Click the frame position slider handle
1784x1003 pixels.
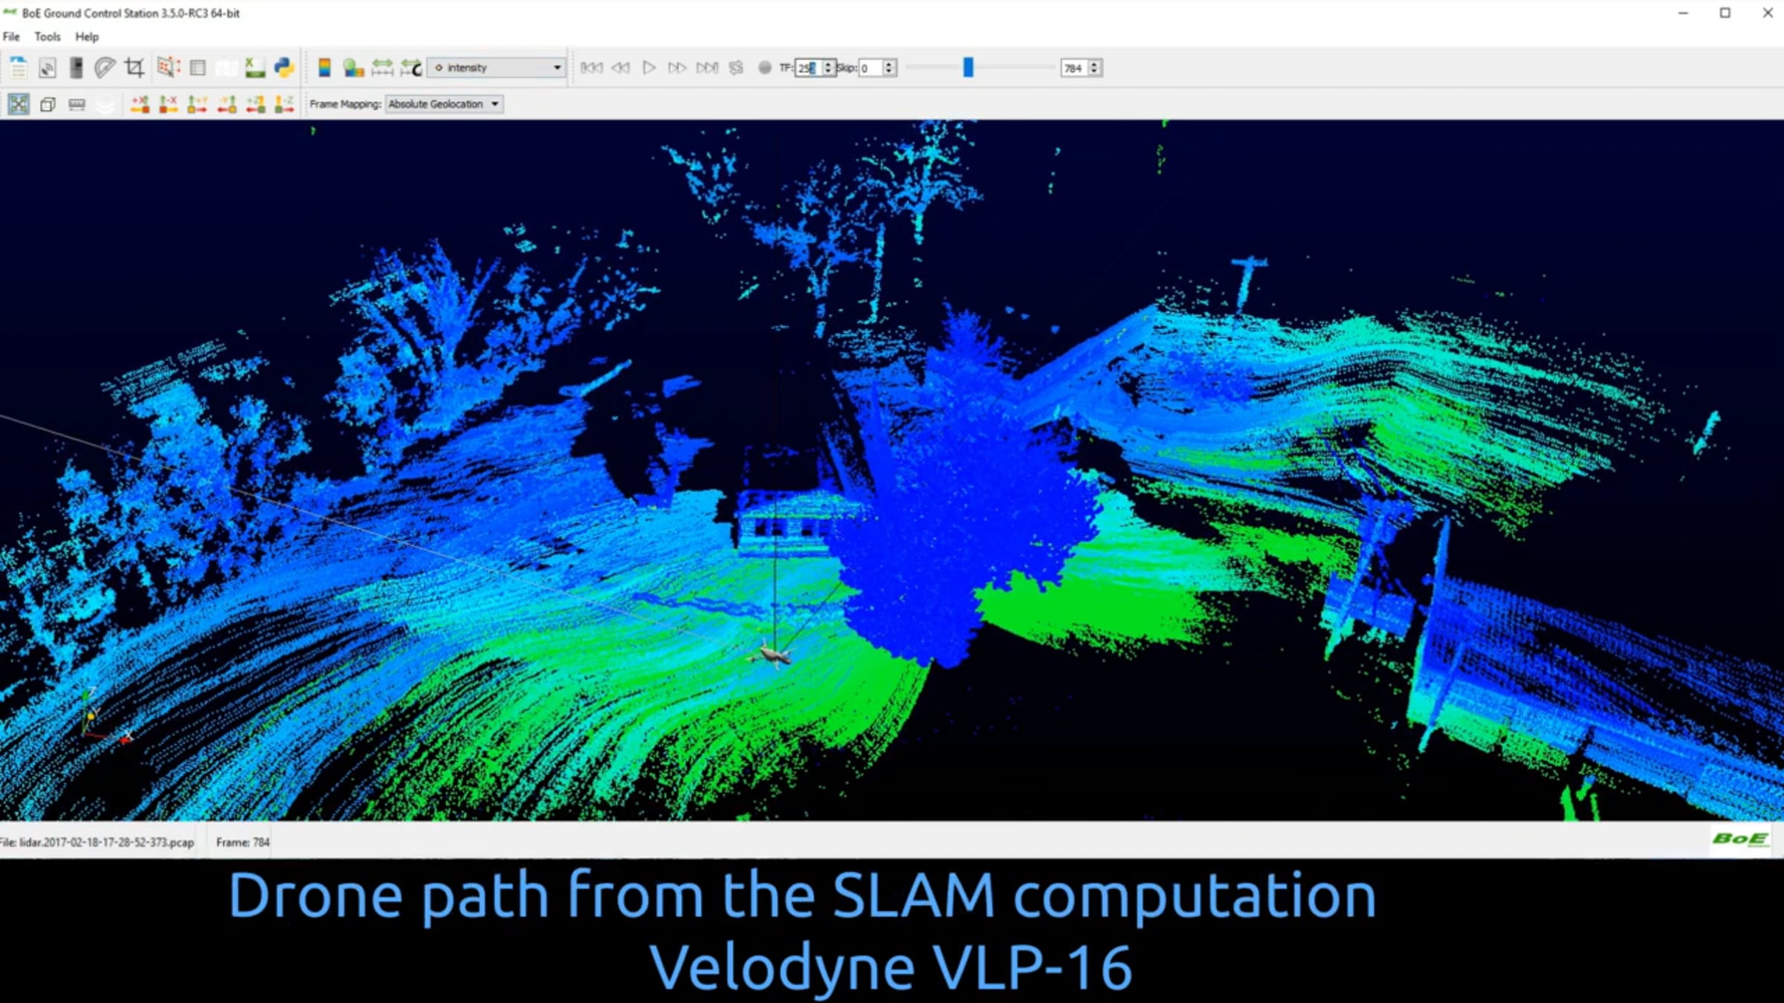(968, 68)
